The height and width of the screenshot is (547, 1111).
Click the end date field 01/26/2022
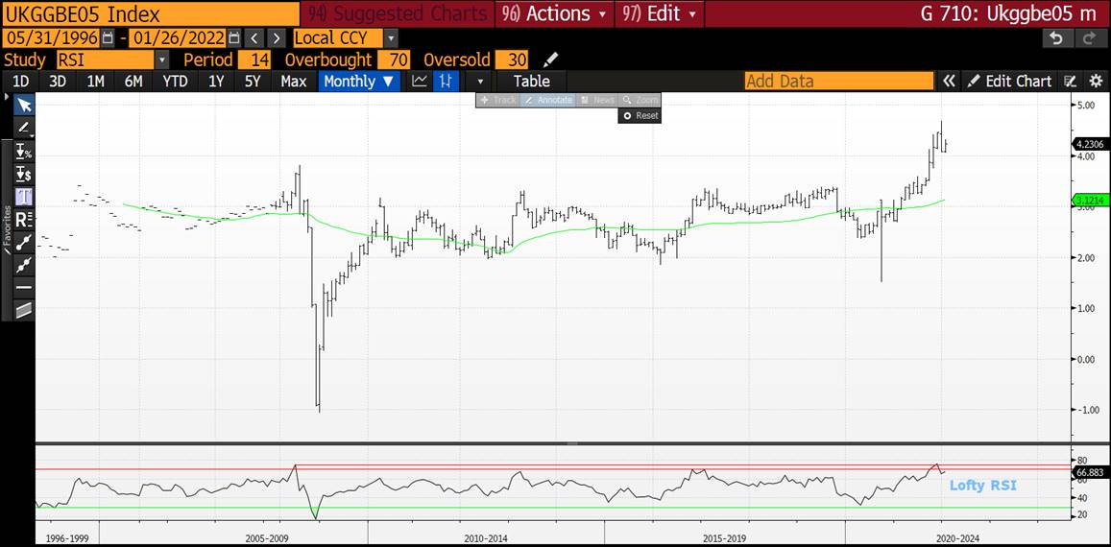click(x=179, y=37)
